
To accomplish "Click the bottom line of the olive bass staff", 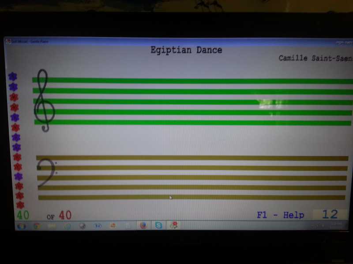I will pyautogui.click(x=192, y=198).
